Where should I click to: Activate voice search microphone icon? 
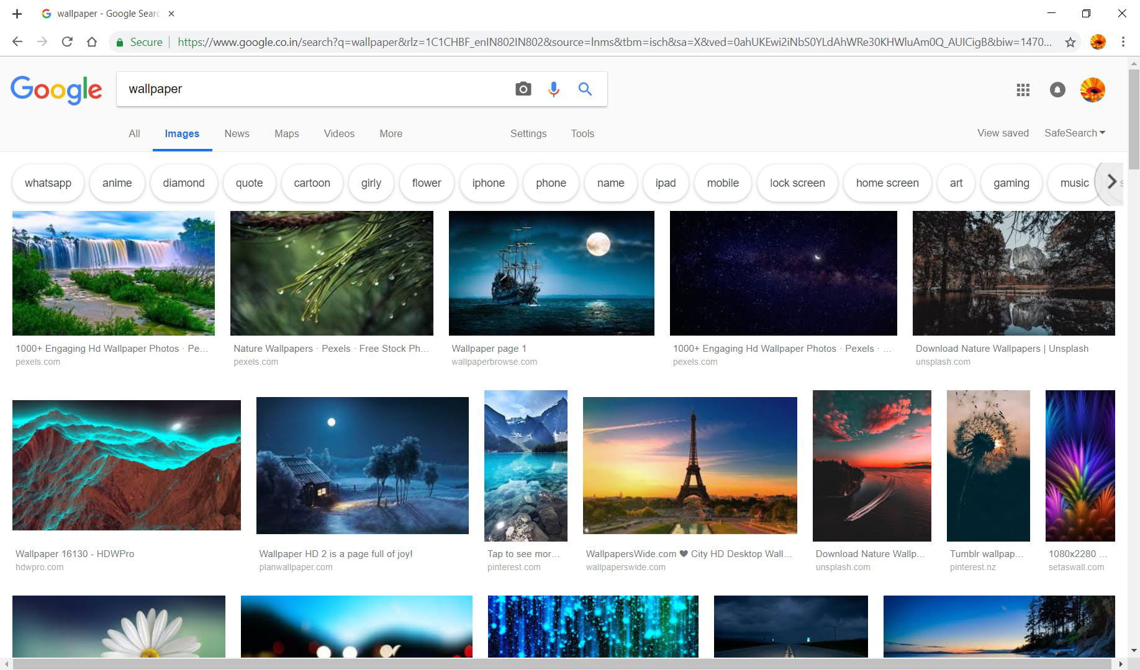point(553,89)
